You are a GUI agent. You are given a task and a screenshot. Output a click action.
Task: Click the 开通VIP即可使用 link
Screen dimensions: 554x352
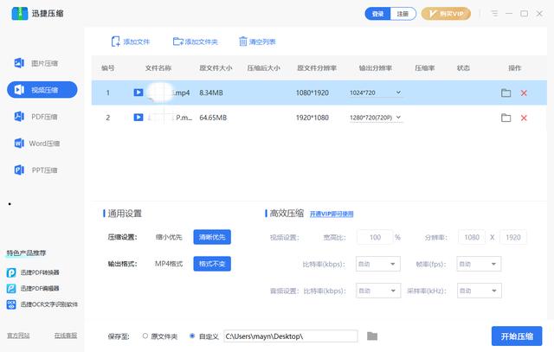point(332,214)
